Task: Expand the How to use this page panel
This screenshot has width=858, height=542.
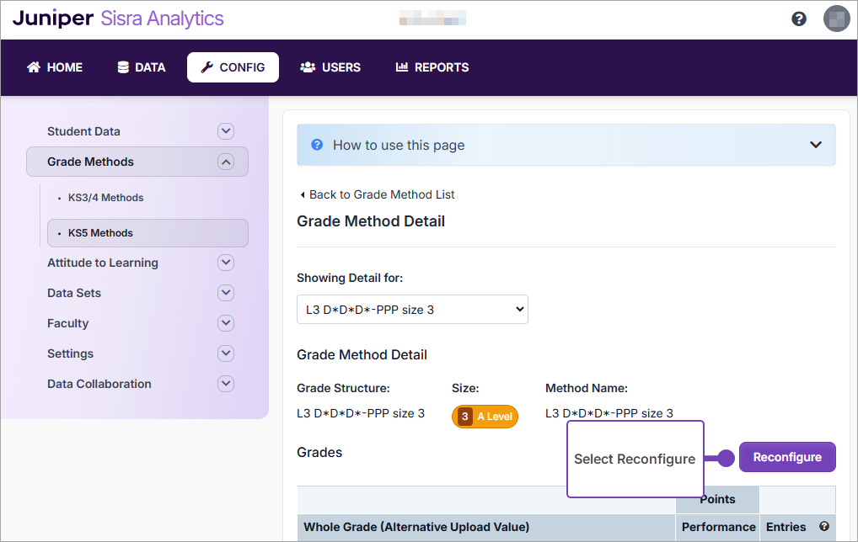Action: (x=815, y=145)
